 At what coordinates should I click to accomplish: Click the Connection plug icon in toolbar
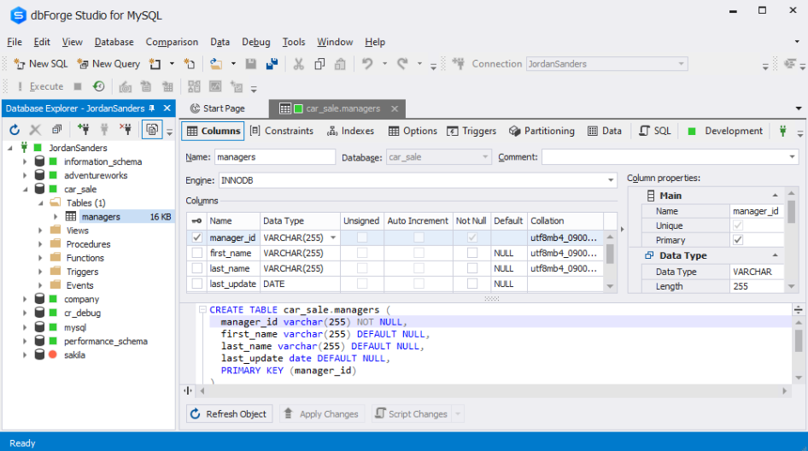(x=458, y=64)
